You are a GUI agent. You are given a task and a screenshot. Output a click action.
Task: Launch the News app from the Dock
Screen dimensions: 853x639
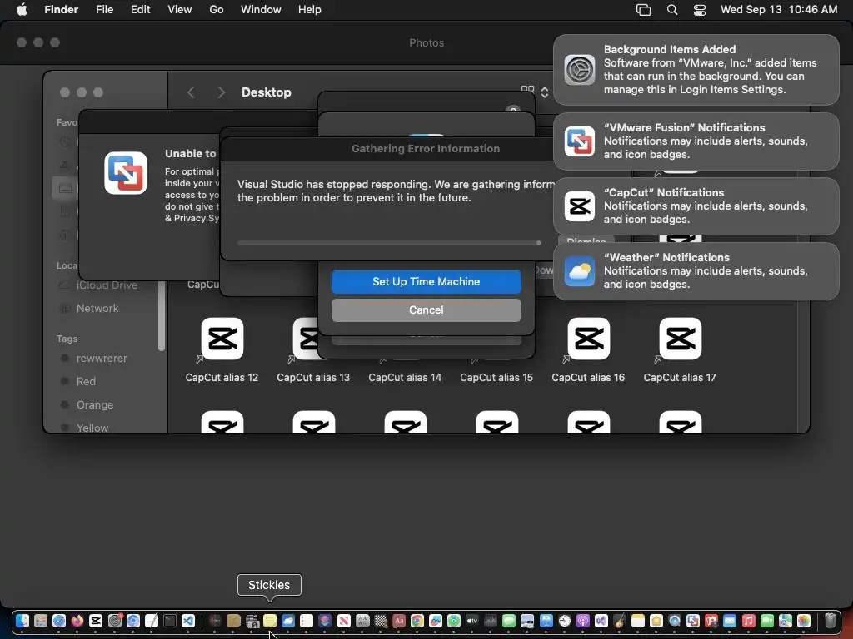click(344, 621)
